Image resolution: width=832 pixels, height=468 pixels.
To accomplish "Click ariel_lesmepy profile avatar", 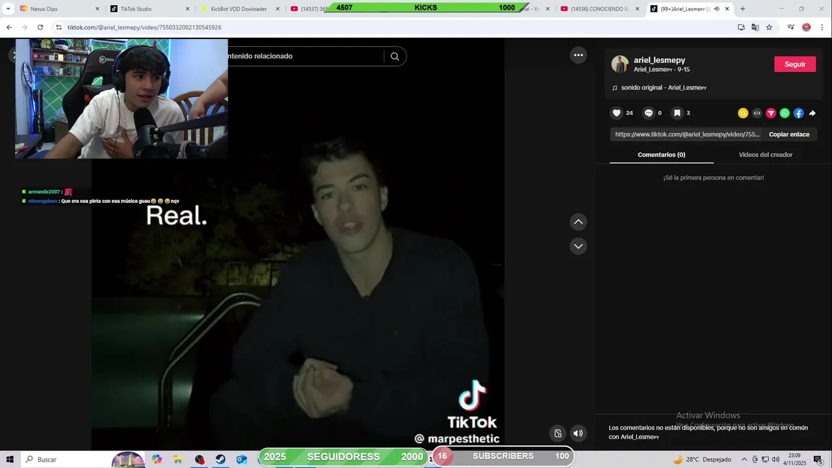I will (x=620, y=64).
